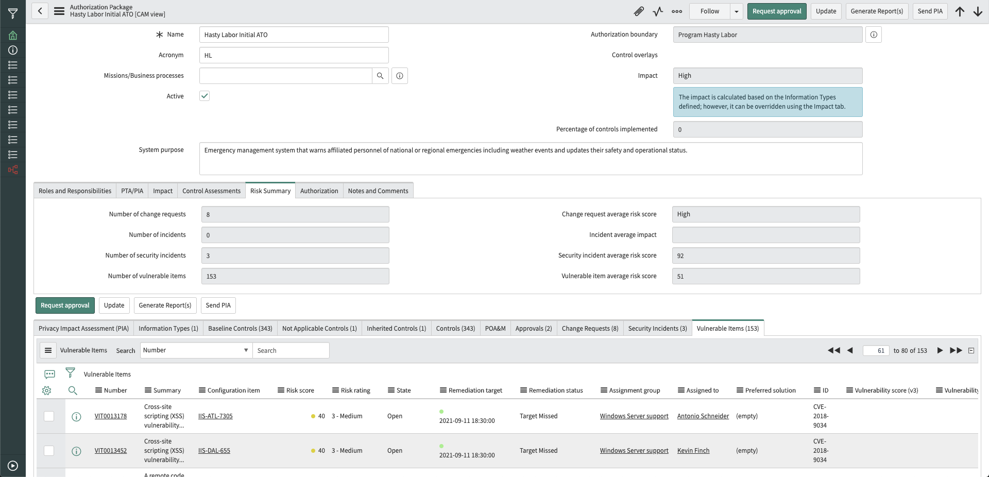
Task: Toggle the Active checkbox
Action: coord(204,96)
